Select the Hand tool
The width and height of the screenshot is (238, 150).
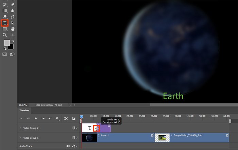[x=13, y=29]
